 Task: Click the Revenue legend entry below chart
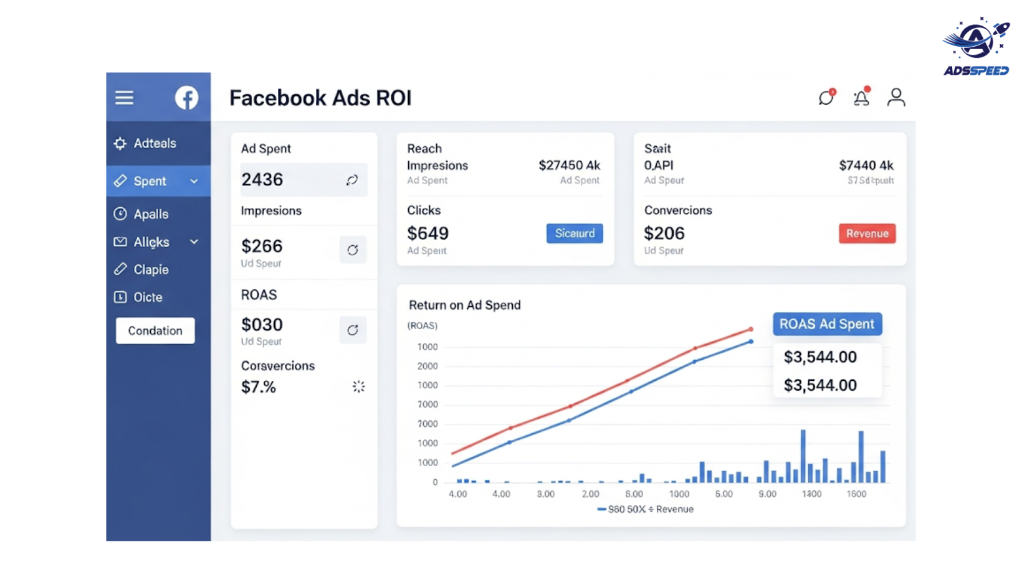coord(646,509)
